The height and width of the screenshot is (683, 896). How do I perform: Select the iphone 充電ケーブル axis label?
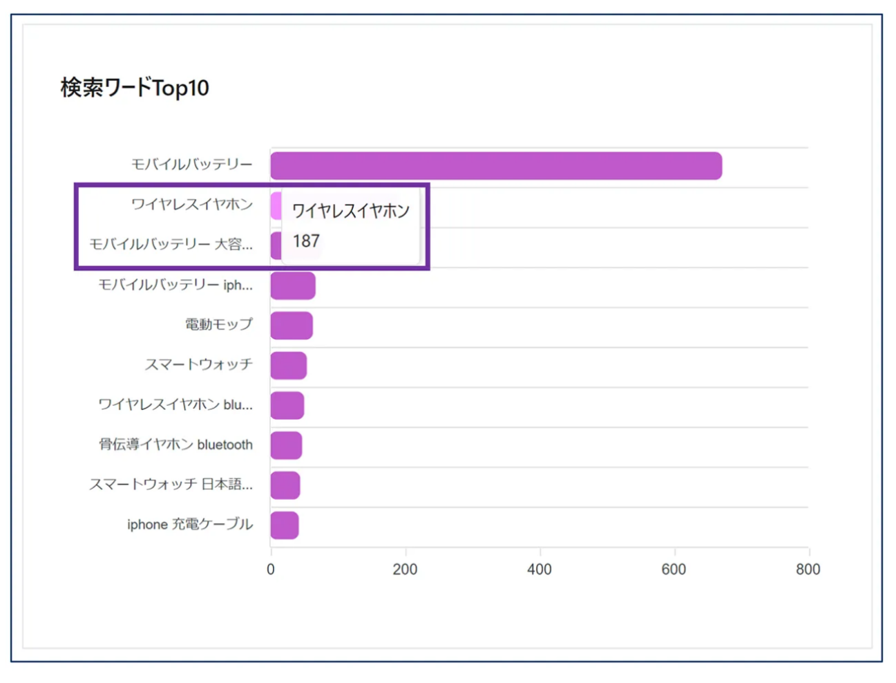[190, 525]
